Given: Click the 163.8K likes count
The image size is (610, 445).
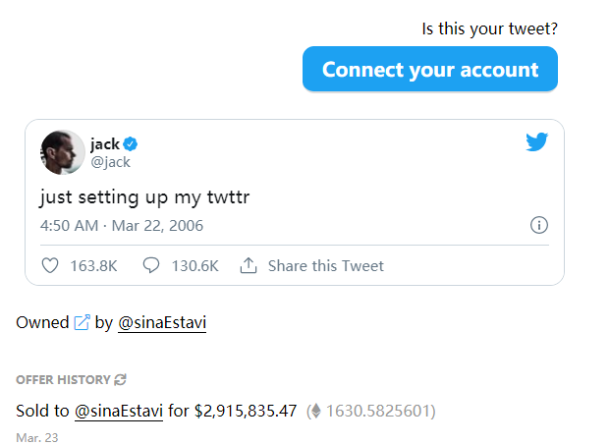Looking at the screenshot, I should click(x=94, y=265).
